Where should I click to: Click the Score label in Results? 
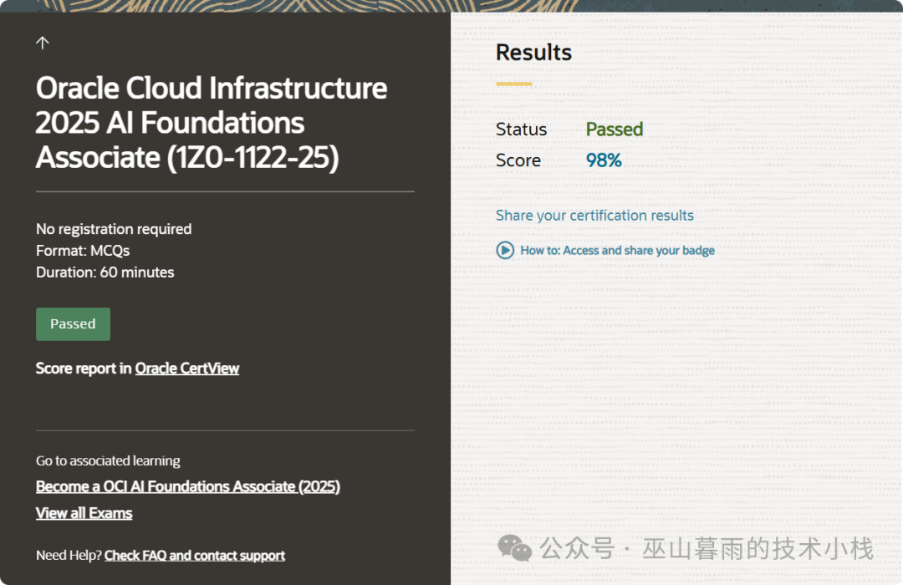coord(518,160)
